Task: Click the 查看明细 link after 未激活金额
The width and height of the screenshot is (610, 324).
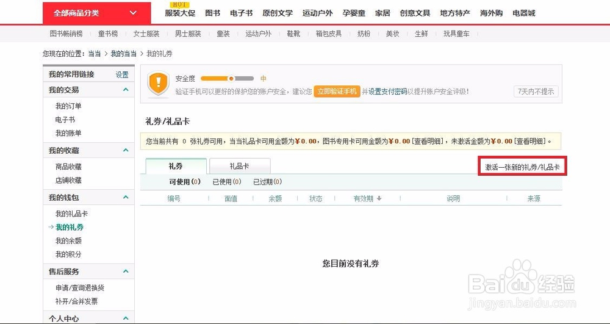Action: (530, 141)
